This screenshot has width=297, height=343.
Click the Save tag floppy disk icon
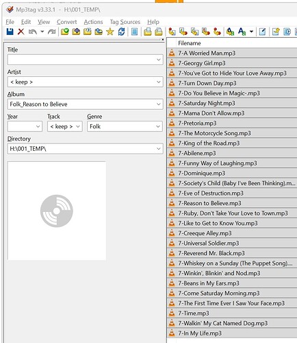point(10,32)
